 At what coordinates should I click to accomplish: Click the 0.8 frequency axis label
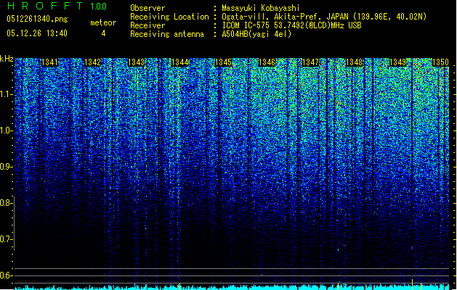pyautogui.click(x=6, y=203)
